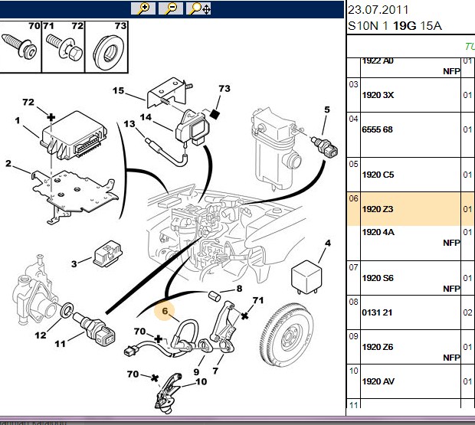Viewport: 475px width, 425px height.
Task: Click part number 6555 68
Action: pyautogui.click(x=377, y=129)
